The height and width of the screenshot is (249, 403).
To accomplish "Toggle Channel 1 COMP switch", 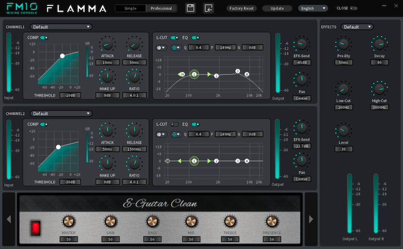I will pyautogui.click(x=44, y=37).
